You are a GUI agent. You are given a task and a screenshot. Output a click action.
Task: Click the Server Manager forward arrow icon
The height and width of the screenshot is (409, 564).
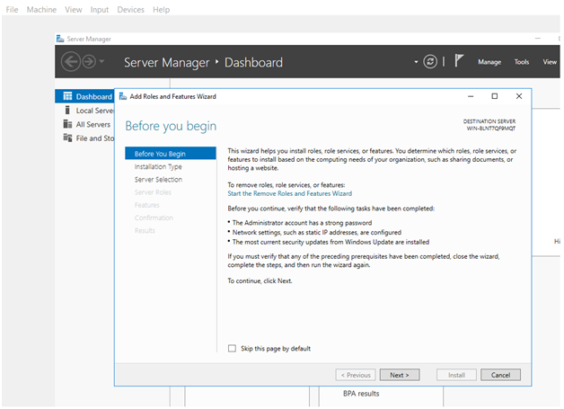click(x=89, y=62)
